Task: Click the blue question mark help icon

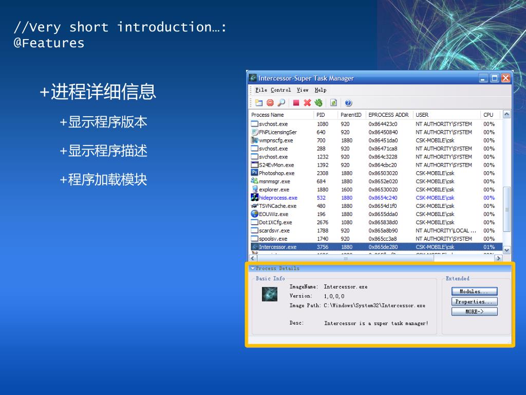Action: coord(349,103)
